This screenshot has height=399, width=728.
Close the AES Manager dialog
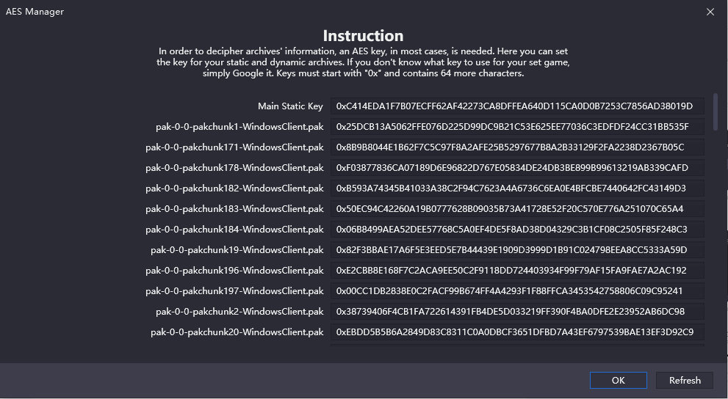(x=710, y=12)
